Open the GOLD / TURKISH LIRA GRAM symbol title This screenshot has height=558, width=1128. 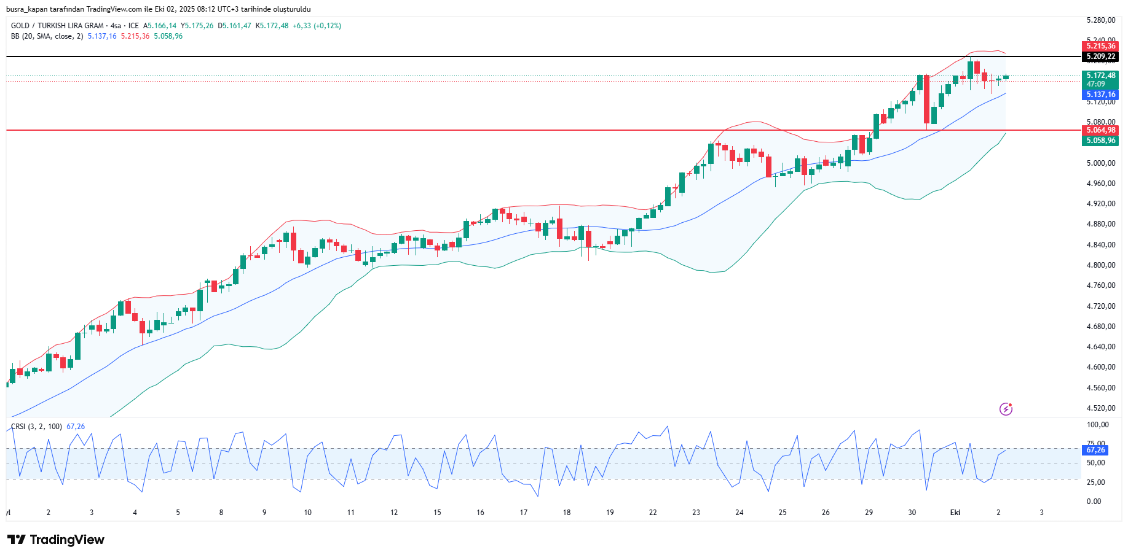(x=57, y=26)
